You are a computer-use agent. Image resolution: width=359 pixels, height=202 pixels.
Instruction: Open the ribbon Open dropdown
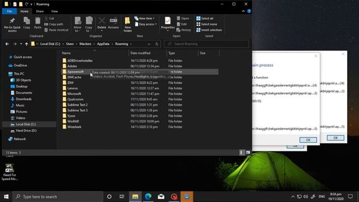184,19
